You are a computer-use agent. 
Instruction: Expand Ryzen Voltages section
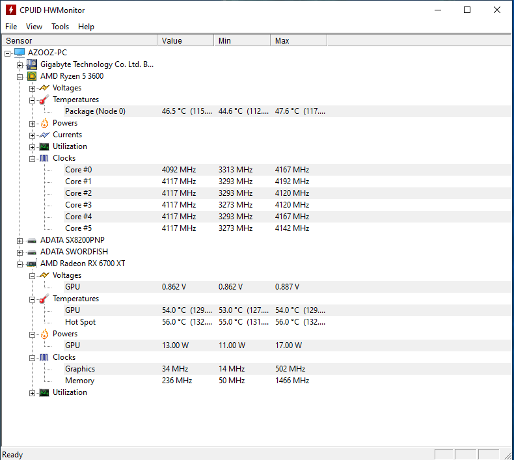click(x=32, y=88)
